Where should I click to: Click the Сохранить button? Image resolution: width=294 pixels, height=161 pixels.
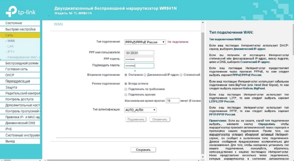(x=143, y=150)
